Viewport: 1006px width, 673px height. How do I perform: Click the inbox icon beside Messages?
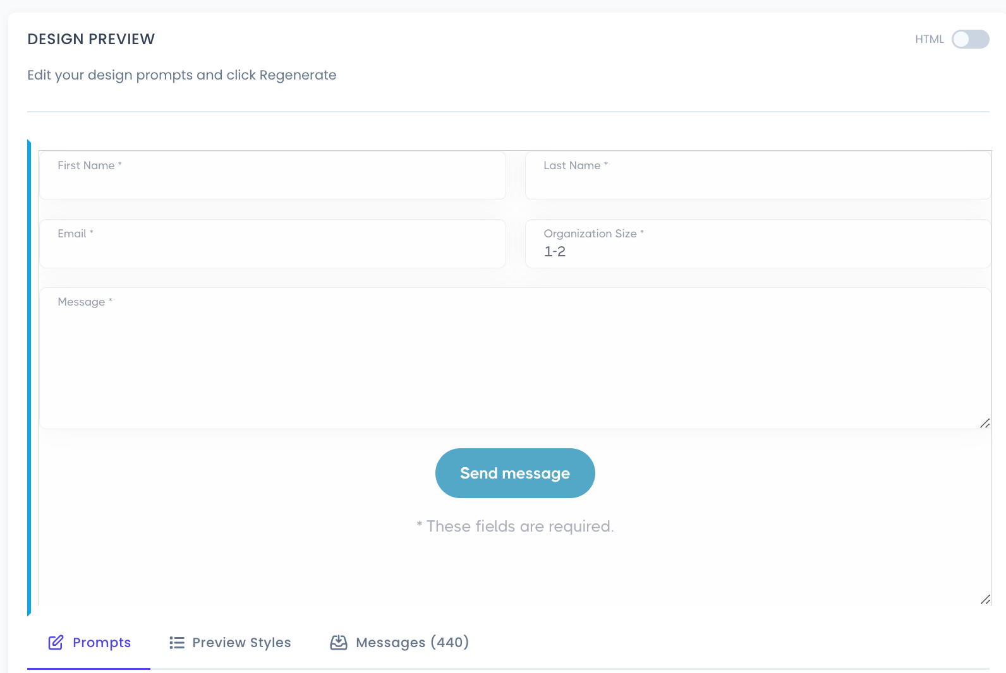pos(339,642)
